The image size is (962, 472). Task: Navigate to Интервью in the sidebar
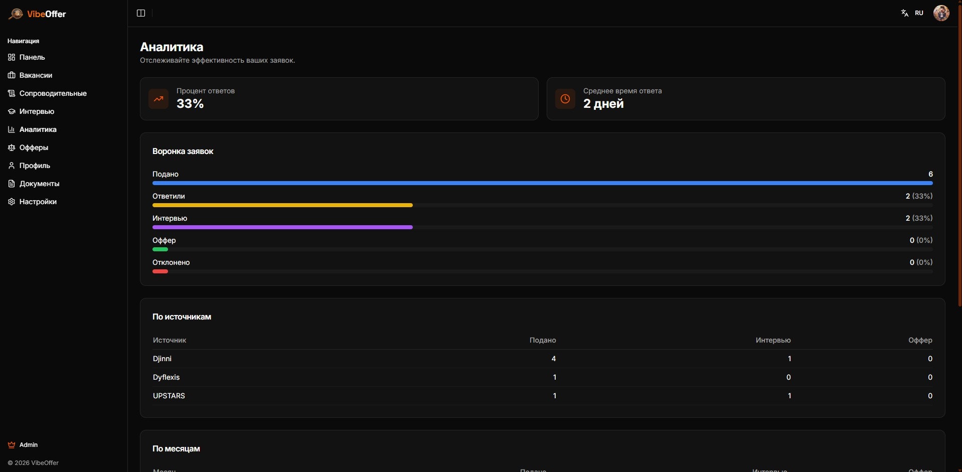pyautogui.click(x=37, y=111)
